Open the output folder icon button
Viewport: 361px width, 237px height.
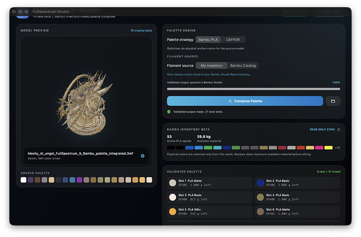pyautogui.click(x=333, y=101)
